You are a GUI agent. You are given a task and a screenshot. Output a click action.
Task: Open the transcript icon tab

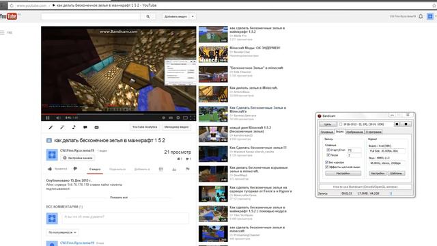click(161, 169)
